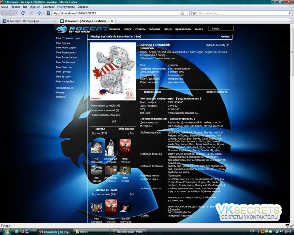Image resolution: width=294 pixels, height=235 pixels.
Task: Open события in the site navigation
Action: point(154,29)
